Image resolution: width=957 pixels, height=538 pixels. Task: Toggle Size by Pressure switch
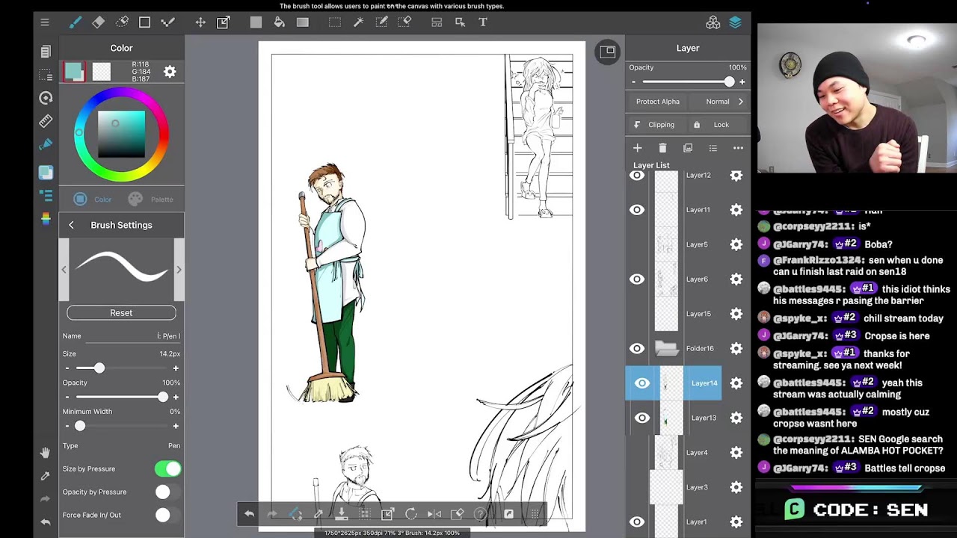point(168,469)
